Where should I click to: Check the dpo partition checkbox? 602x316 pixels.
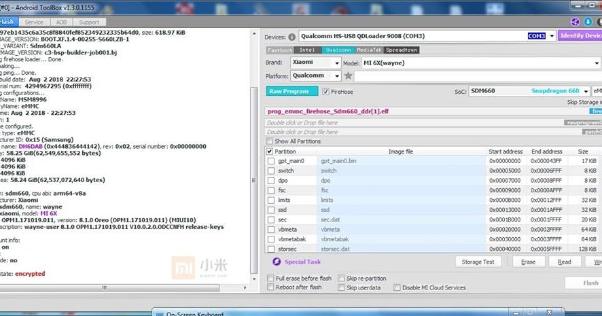coord(271,181)
